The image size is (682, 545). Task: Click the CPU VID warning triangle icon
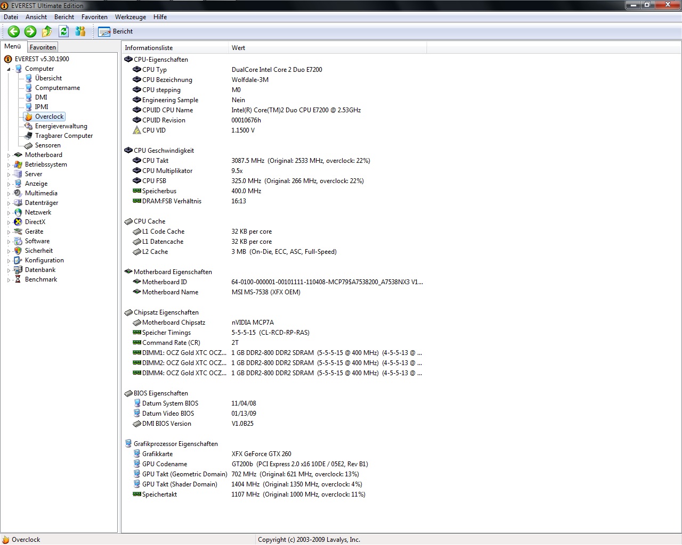coord(137,130)
